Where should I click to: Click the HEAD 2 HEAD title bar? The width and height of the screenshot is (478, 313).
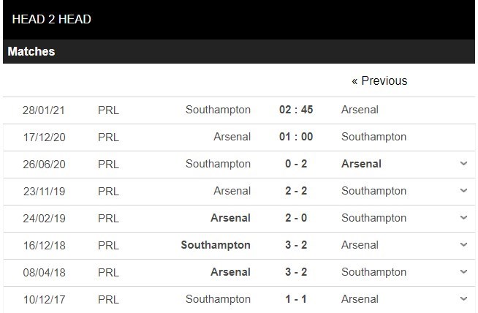coord(52,20)
